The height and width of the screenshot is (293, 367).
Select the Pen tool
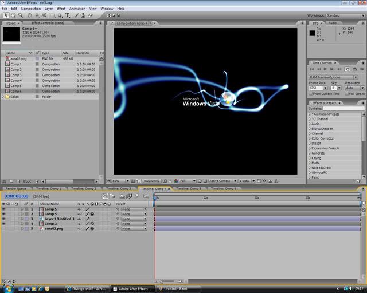coord(60,15)
